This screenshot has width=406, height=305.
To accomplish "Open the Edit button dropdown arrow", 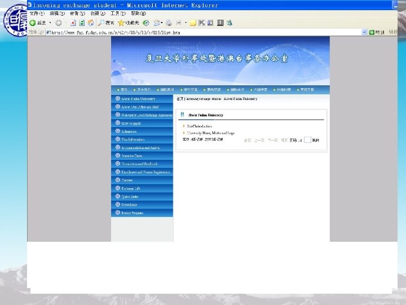I will (x=186, y=23).
